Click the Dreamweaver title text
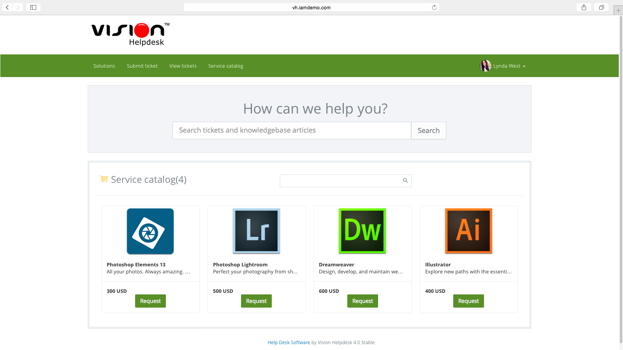Viewport: 623px width, 350px height. click(x=336, y=264)
